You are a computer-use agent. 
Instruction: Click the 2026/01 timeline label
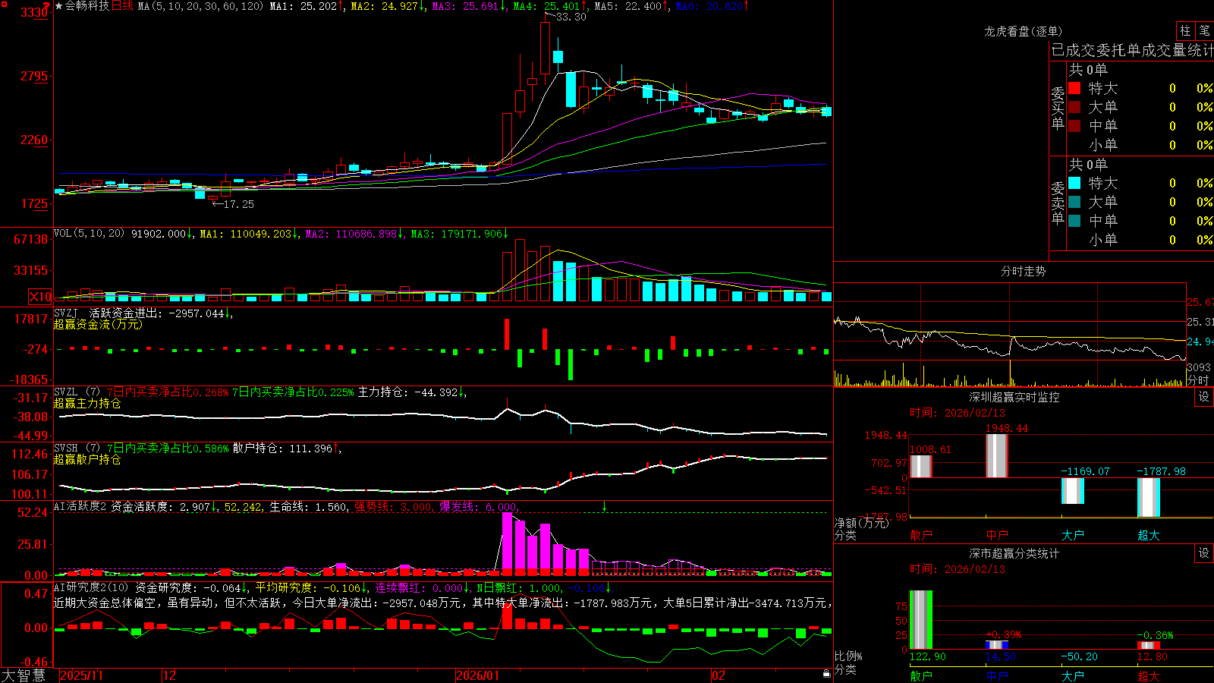(x=477, y=675)
